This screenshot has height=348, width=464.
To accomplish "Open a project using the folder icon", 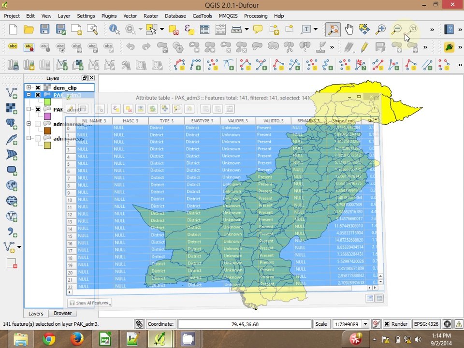I will tap(29, 29).
